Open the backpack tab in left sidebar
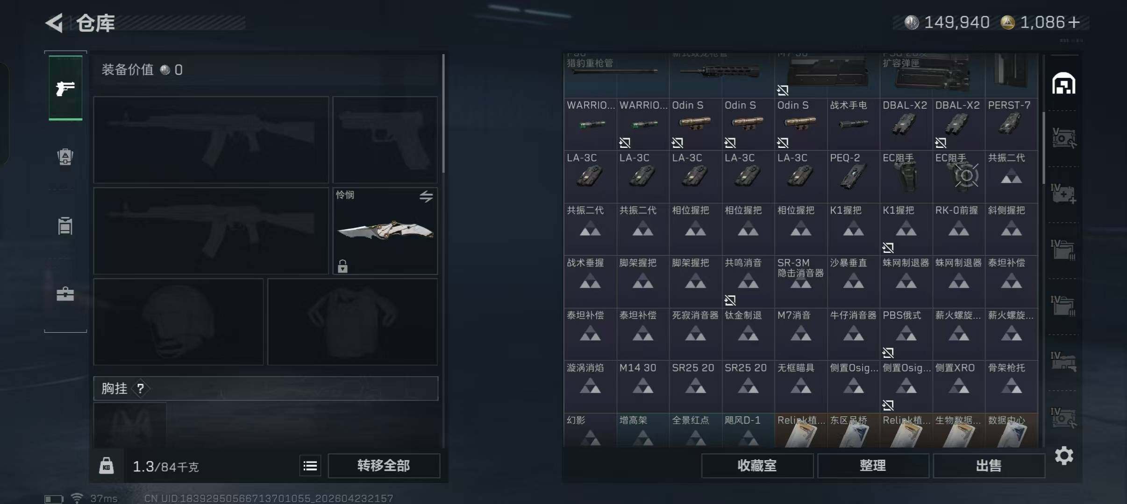Viewport: 1127px width, 504px height. [65, 157]
